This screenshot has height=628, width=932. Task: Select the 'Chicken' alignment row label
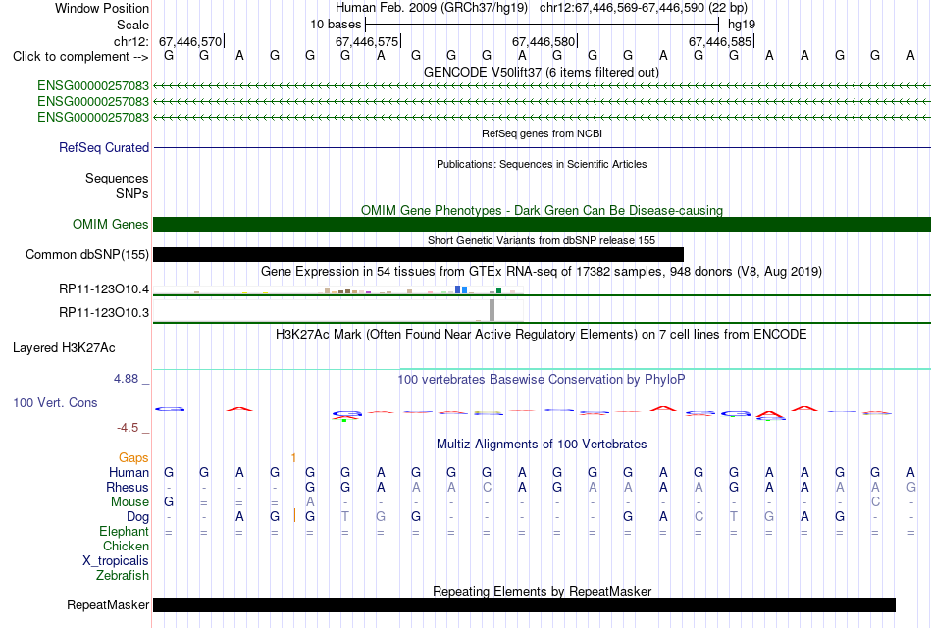126,546
